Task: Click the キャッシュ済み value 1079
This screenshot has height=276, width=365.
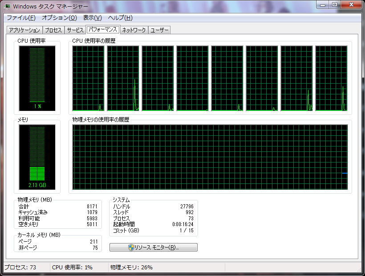Action: (x=92, y=212)
